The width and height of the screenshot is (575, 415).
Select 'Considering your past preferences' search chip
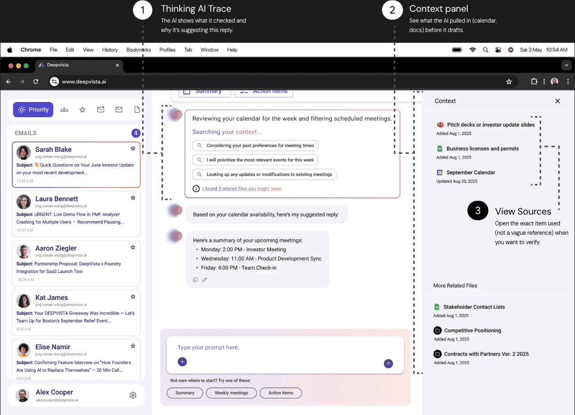(x=256, y=145)
